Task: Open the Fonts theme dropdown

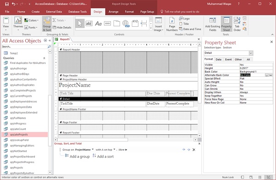Action: pos(31,28)
